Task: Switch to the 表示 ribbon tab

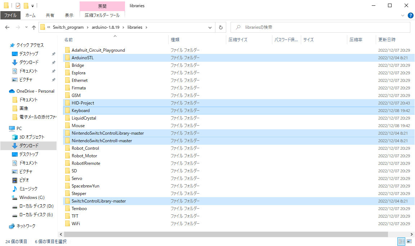Action: click(69, 15)
